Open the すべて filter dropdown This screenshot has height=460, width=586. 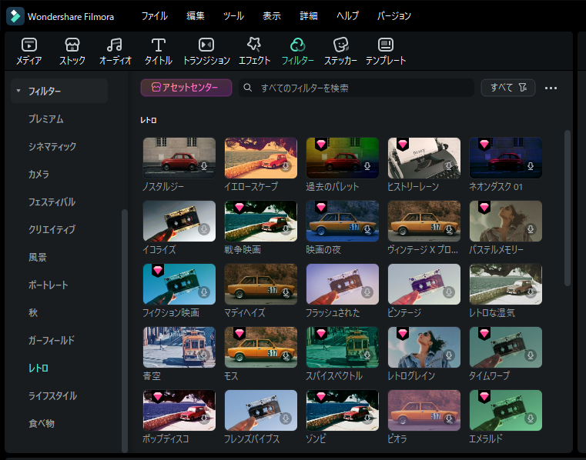(x=507, y=88)
